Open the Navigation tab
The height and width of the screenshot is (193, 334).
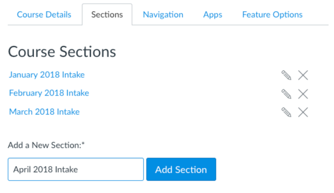163,15
